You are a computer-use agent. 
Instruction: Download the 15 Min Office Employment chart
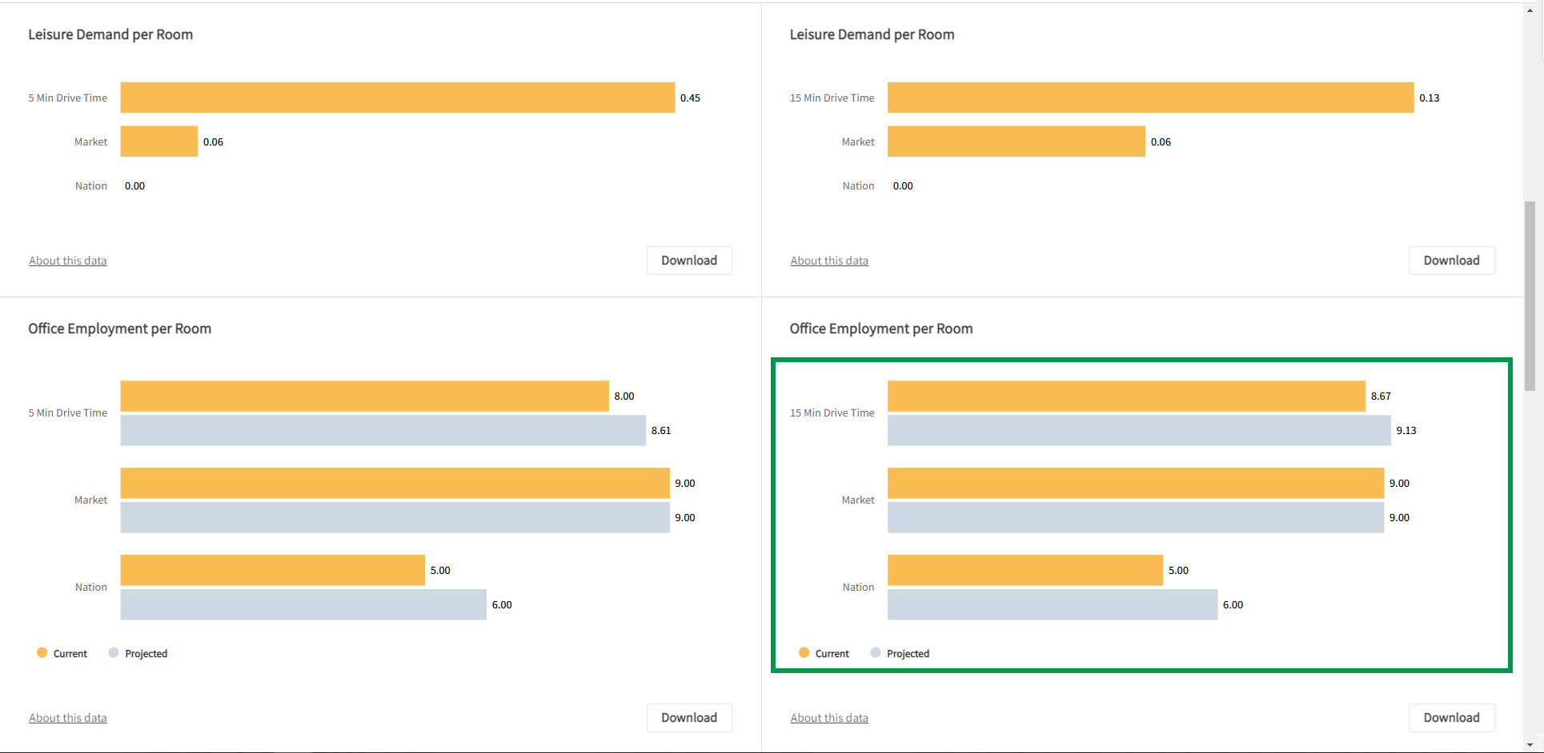1450,718
